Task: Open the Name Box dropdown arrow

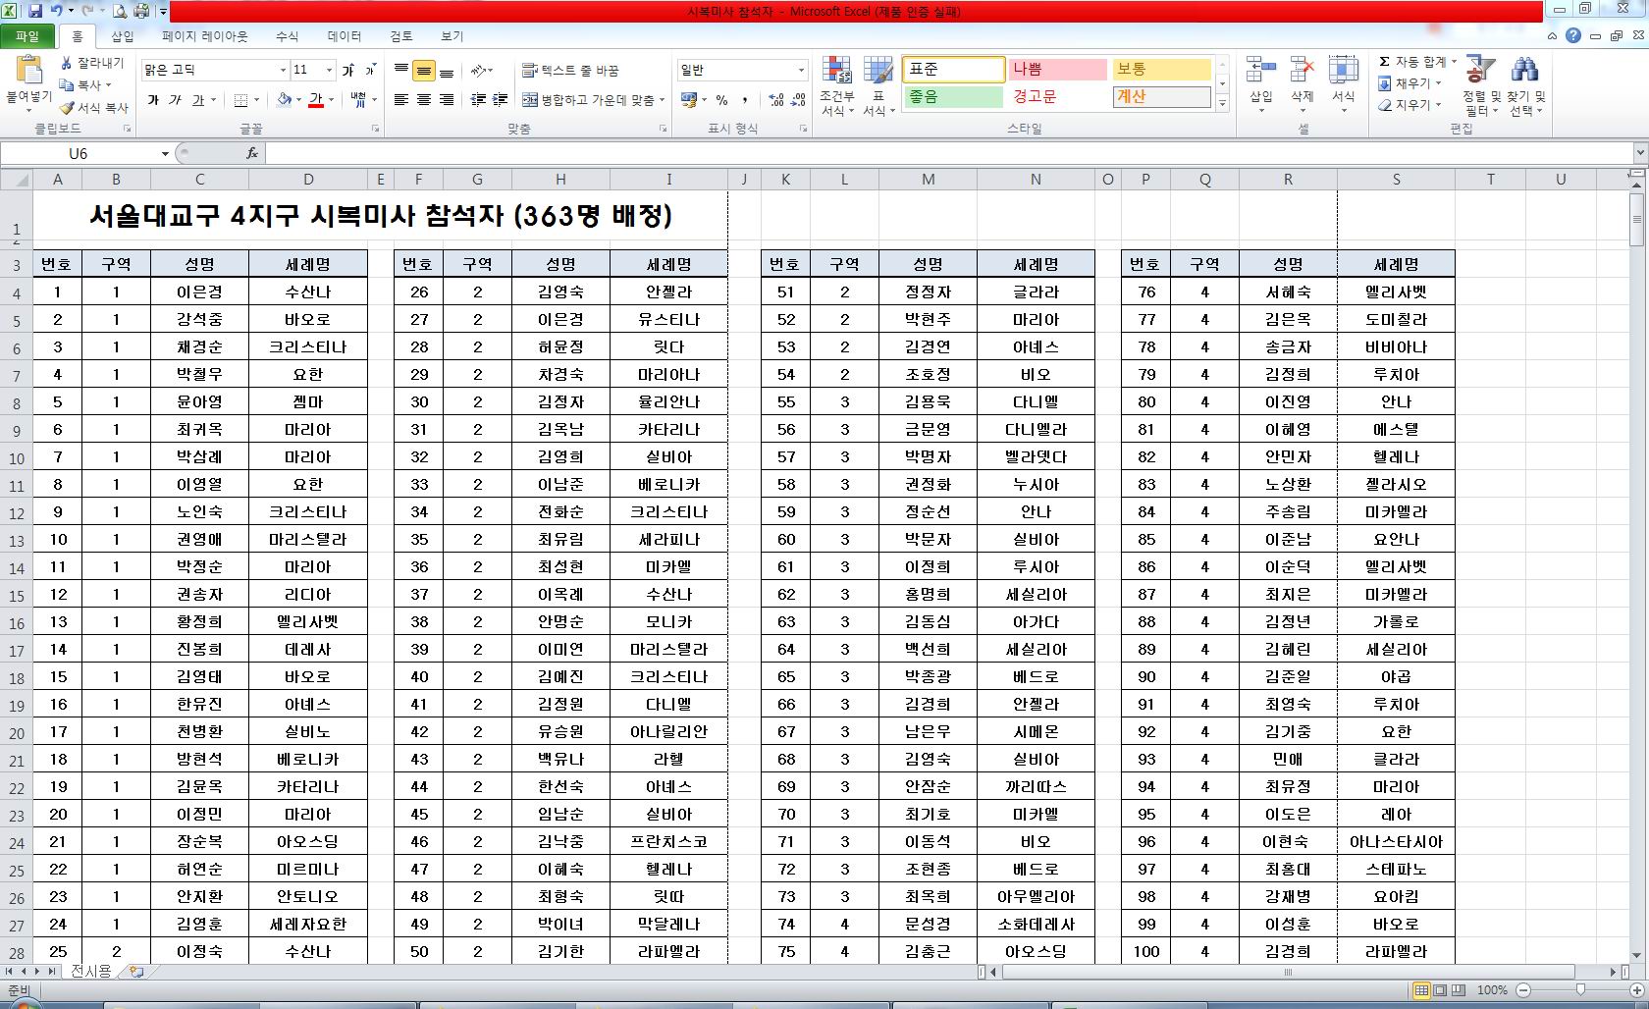Action: click(x=165, y=153)
